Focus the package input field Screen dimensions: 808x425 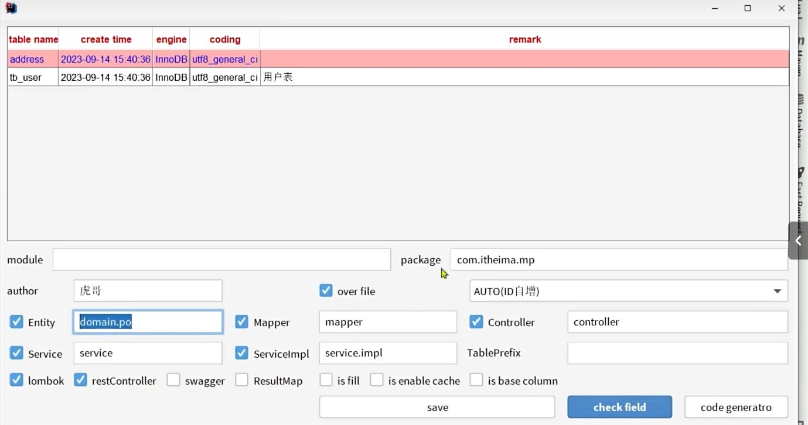[619, 260]
